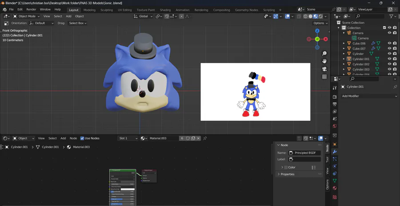Open the View Layer properties tab icon
This screenshot has height=206, width=400.
335,111
